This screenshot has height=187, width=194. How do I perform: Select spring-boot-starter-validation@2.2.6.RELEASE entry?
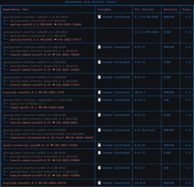47,134
